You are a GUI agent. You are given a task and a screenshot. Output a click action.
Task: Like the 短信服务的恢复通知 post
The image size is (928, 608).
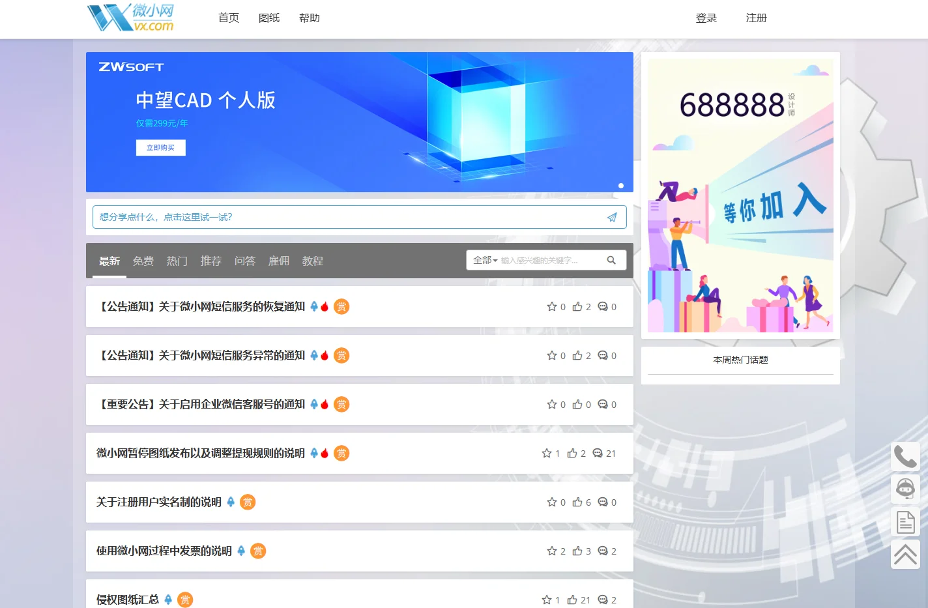(577, 307)
